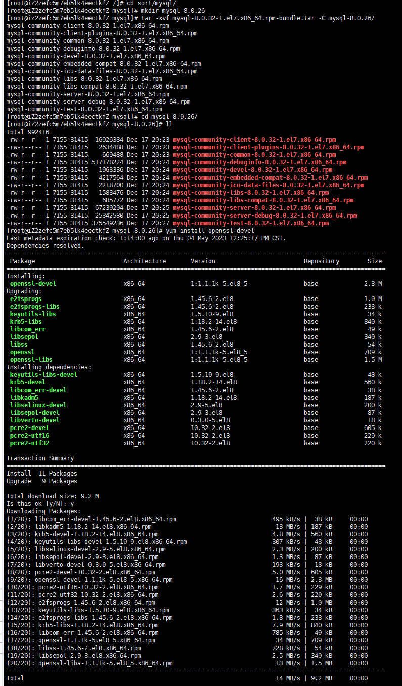Click the 'Upgrading:' section label
The width and height of the screenshot is (402, 686).
tap(24, 291)
